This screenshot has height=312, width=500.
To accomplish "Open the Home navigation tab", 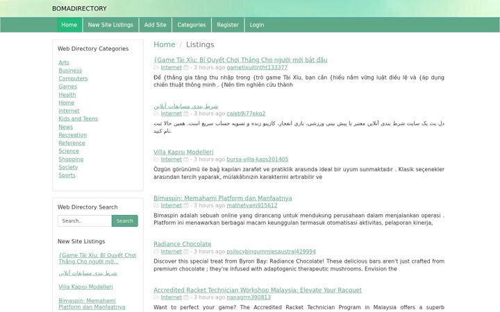I will (x=69, y=25).
